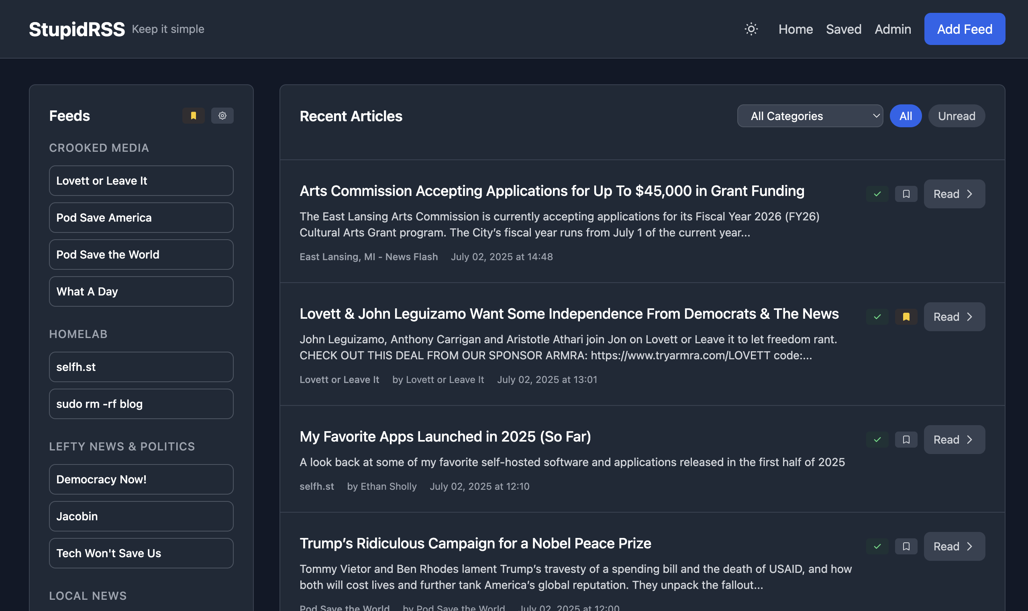Image resolution: width=1028 pixels, height=611 pixels.
Task: Click 'July 02, 2025 at 13:01' timestamp
Action: 547,380
